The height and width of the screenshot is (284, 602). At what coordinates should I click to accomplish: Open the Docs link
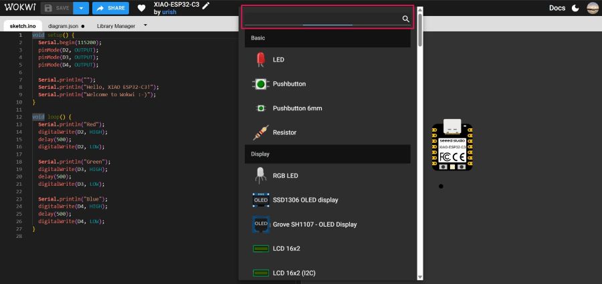coord(557,8)
